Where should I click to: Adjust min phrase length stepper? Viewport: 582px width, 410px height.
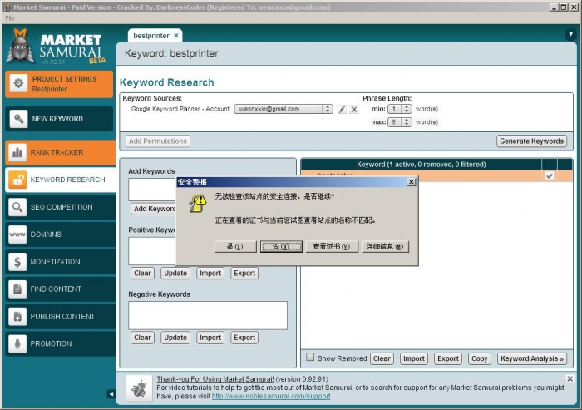pyautogui.click(x=407, y=109)
